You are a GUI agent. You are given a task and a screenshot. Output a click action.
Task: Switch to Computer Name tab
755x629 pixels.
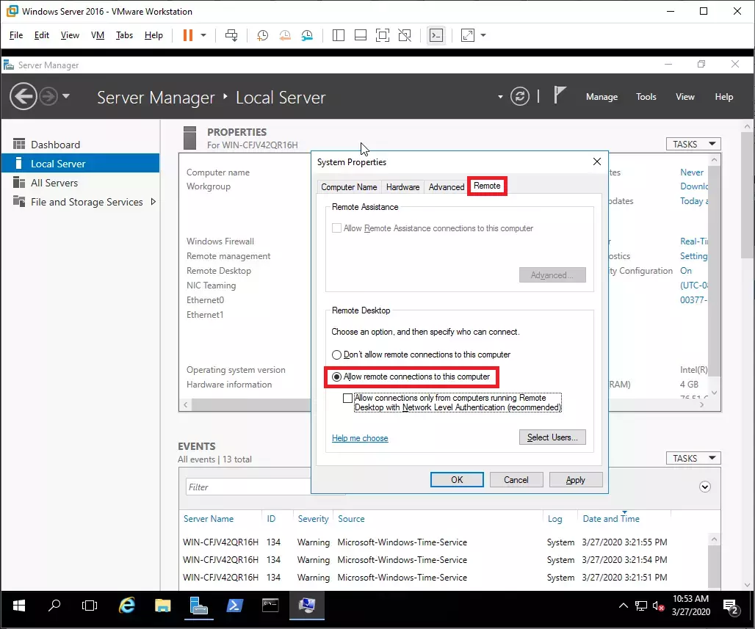[x=349, y=186]
